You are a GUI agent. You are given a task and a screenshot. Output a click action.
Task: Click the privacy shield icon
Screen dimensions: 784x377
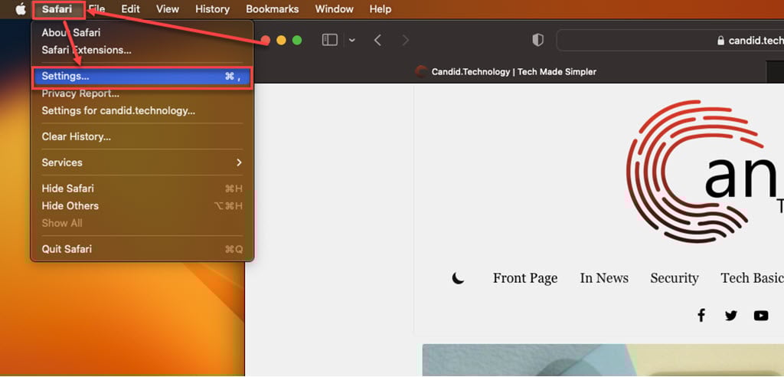click(x=537, y=40)
